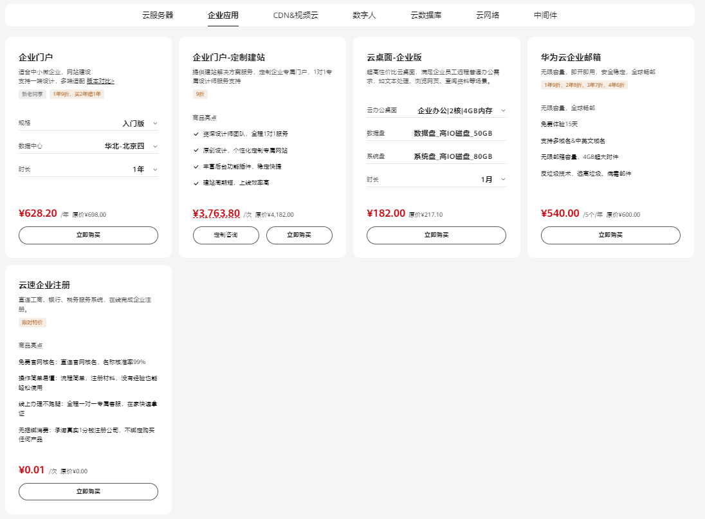
Task: Click 立即购买 for 华为云企业邮箱
Action: (x=610, y=235)
